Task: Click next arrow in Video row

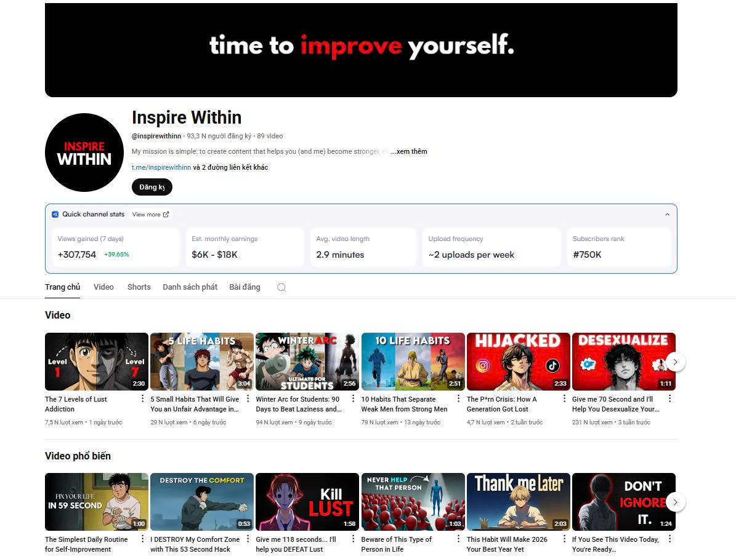Action: [x=675, y=362]
